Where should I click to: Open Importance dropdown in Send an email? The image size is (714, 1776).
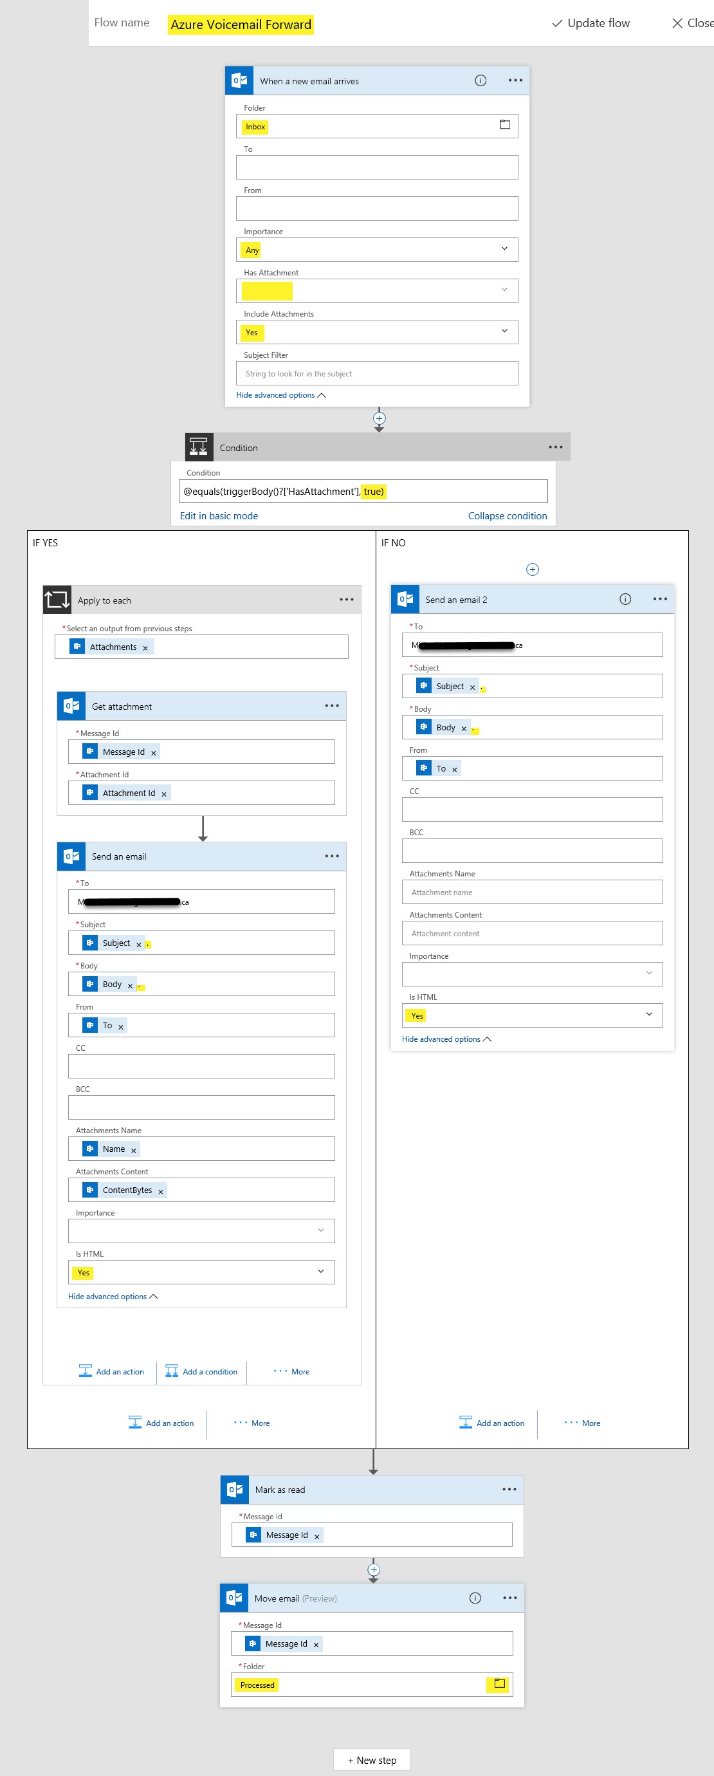click(x=201, y=1230)
